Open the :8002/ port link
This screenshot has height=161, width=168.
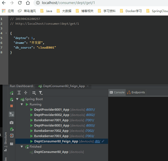click(x=90, y=115)
